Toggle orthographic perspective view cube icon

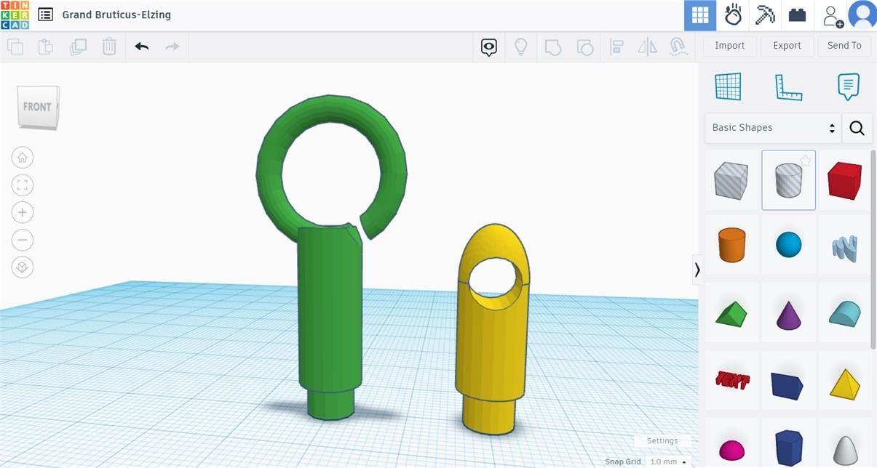click(x=23, y=267)
